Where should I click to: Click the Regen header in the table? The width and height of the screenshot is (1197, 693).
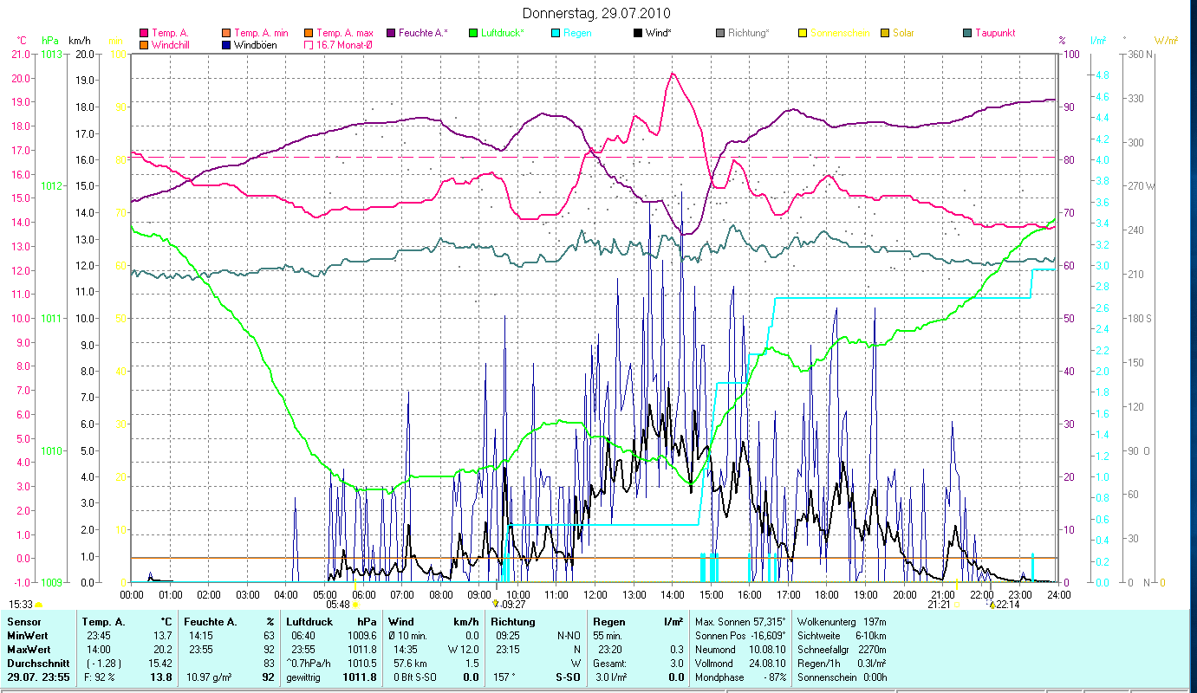click(x=608, y=622)
